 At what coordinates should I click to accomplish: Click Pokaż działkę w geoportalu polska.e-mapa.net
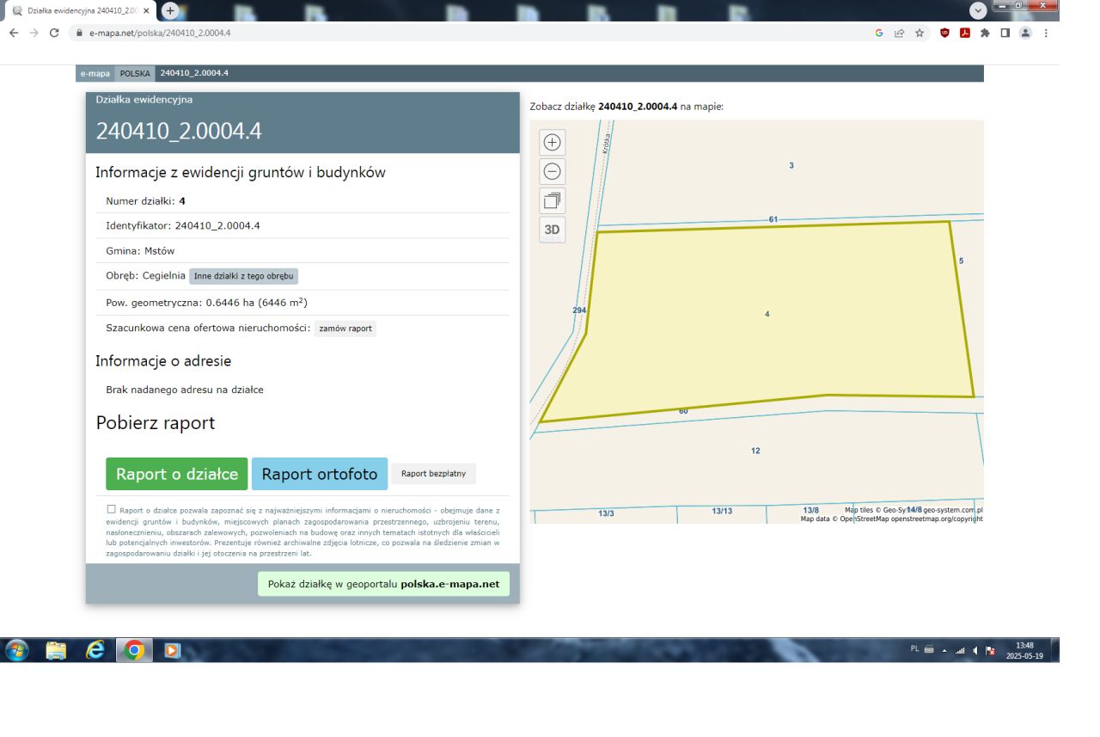[x=383, y=584]
